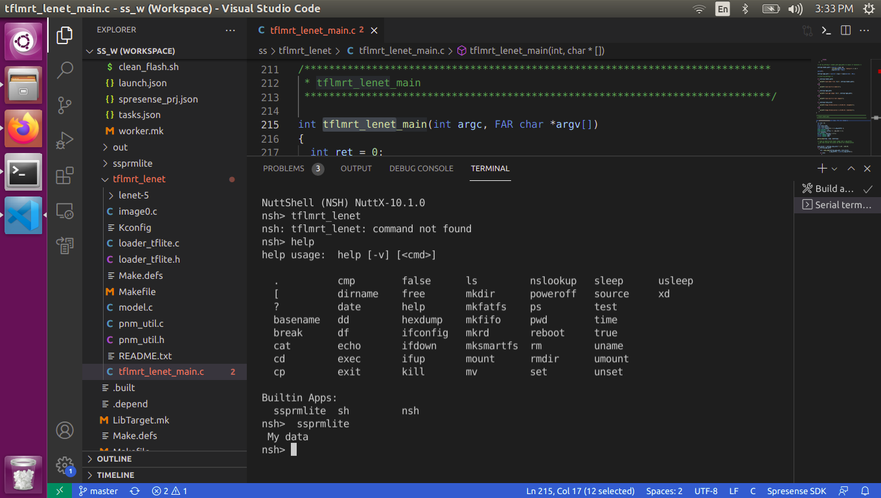Split the editor right
The height and width of the screenshot is (498, 881).
845,30
